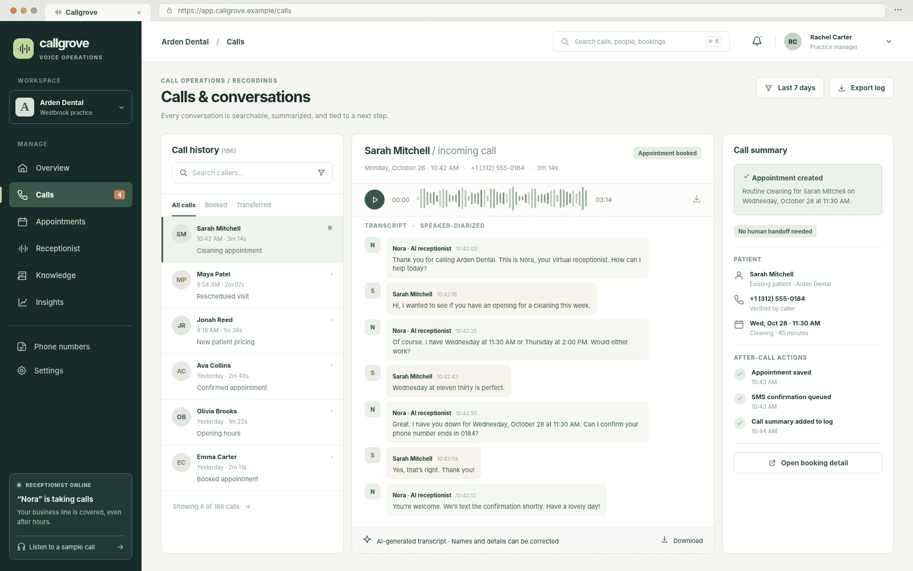Select Calls in the sidebar menu

tap(71, 195)
